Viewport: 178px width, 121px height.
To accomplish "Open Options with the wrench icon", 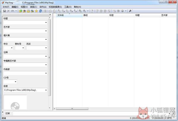I will (130, 11).
